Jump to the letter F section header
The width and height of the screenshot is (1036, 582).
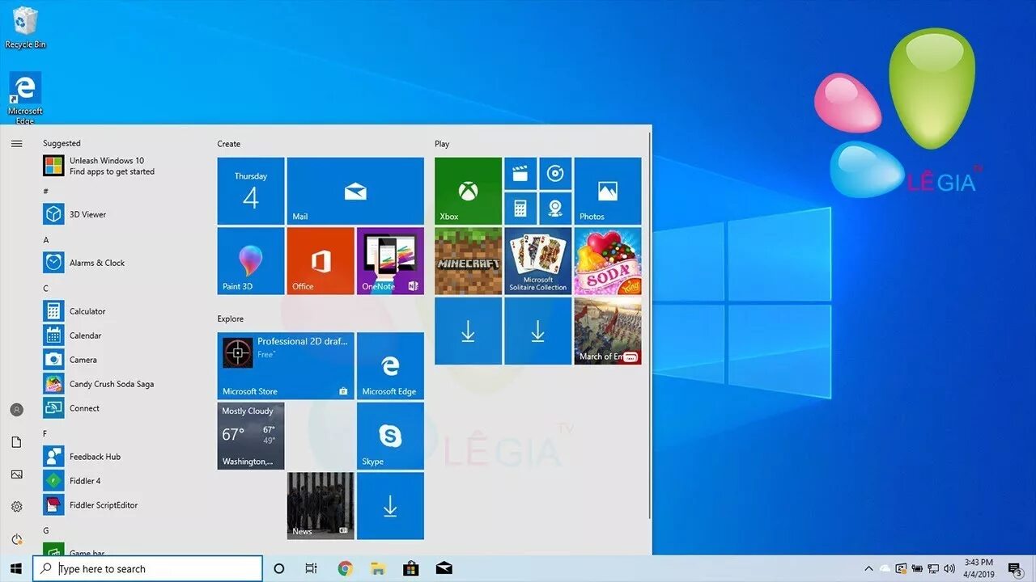click(45, 434)
